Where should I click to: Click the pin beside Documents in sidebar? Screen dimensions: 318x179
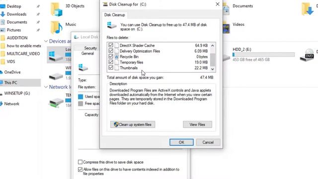[x=38, y=22]
